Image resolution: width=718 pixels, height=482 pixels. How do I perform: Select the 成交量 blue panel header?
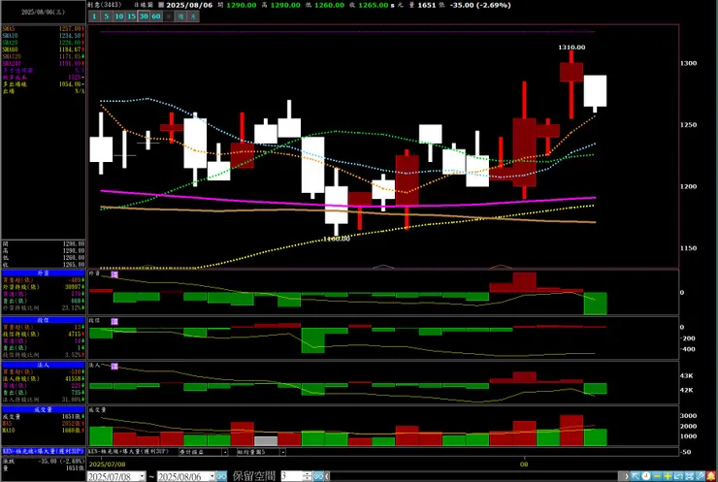click(x=43, y=409)
